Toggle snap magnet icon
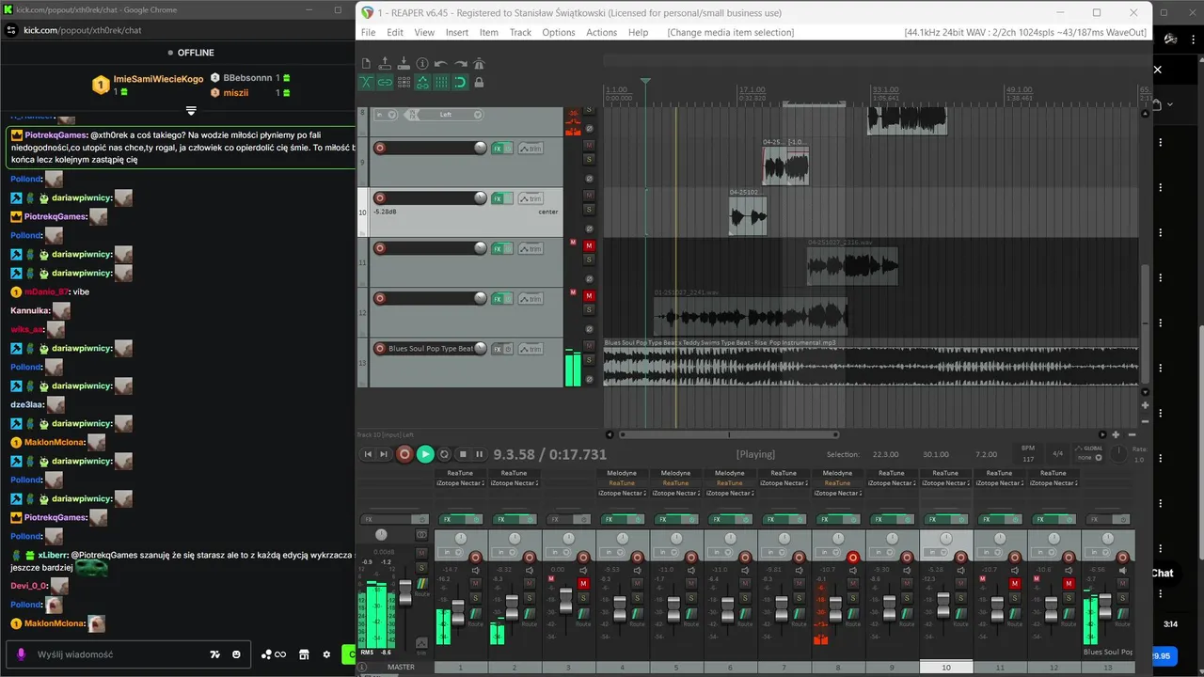Image resolution: width=1204 pixels, height=677 pixels. click(x=460, y=83)
